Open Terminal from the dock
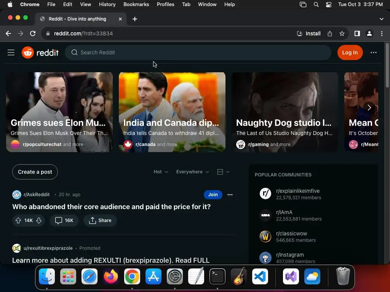The width and height of the screenshot is (390, 292). tap(217, 276)
